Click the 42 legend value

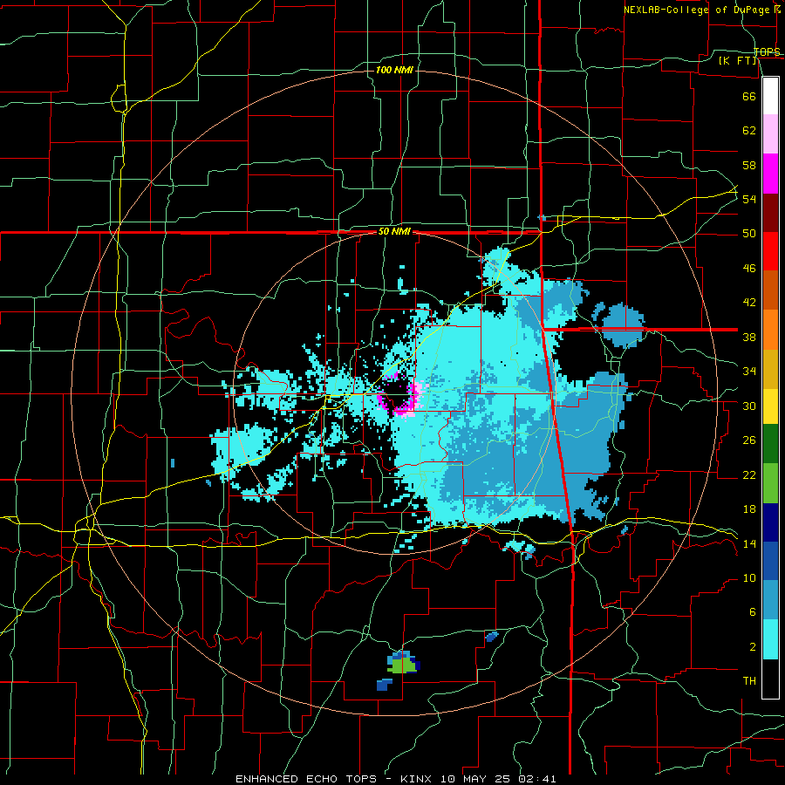(749, 303)
